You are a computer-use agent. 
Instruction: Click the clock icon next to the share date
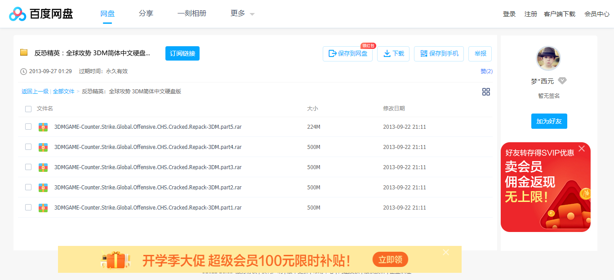[23, 71]
